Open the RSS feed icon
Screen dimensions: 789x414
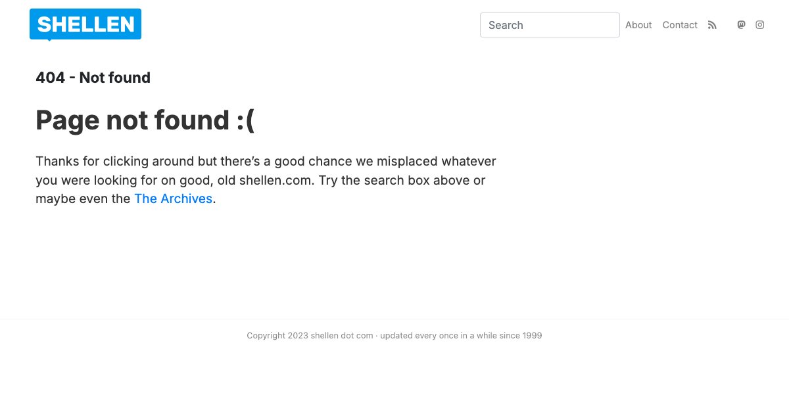[x=712, y=25]
